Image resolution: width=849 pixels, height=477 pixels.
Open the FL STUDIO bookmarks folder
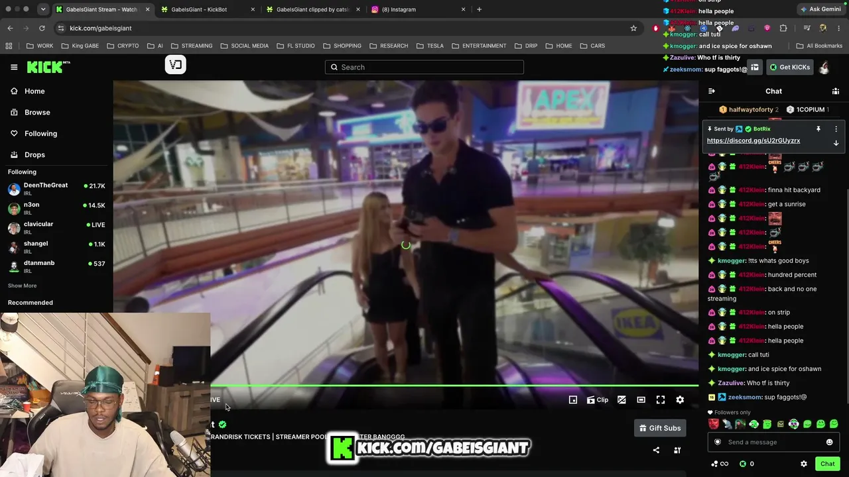(x=296, y=46)
